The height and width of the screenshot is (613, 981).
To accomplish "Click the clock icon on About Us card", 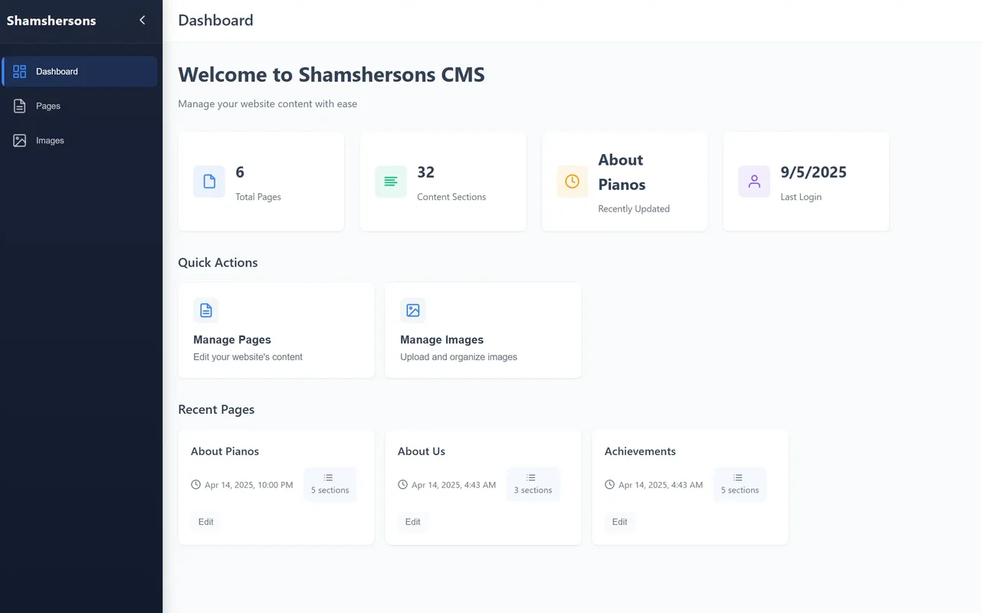I will point(402,485).
